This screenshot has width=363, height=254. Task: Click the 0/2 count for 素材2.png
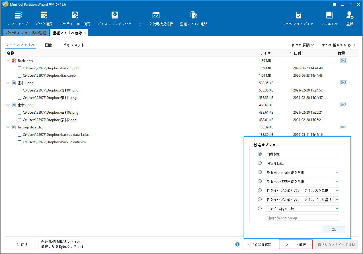pos(343,105)
